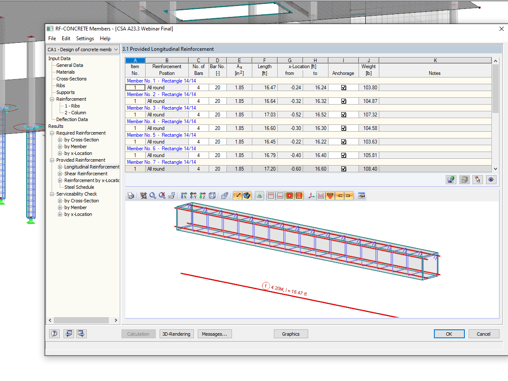Expand the Longitudinal Reinforcement node

coord(60,167)
